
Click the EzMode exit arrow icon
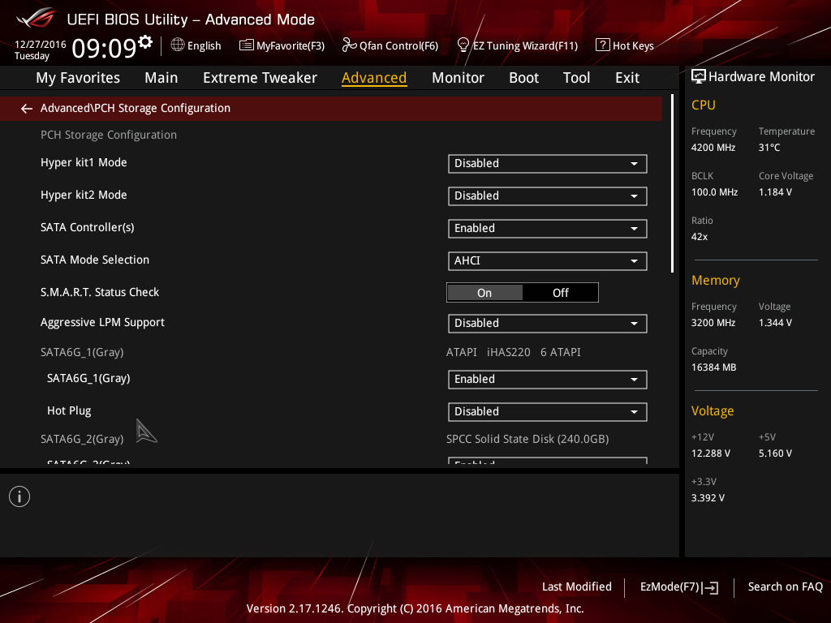point(711,587)
